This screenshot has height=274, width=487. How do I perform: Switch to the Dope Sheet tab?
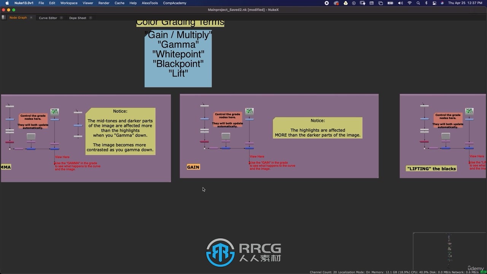click(78, 18)
